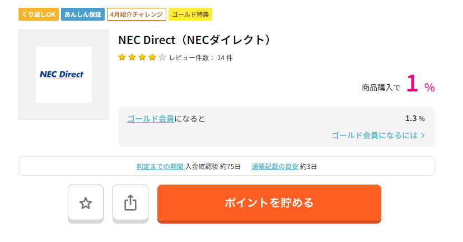The width and height of the screenshot is (463, 242).
Task: Open the 通帳記載の目安 help link
Action: 275,167
